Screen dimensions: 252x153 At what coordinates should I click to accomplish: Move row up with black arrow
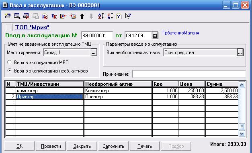point(82,16)
